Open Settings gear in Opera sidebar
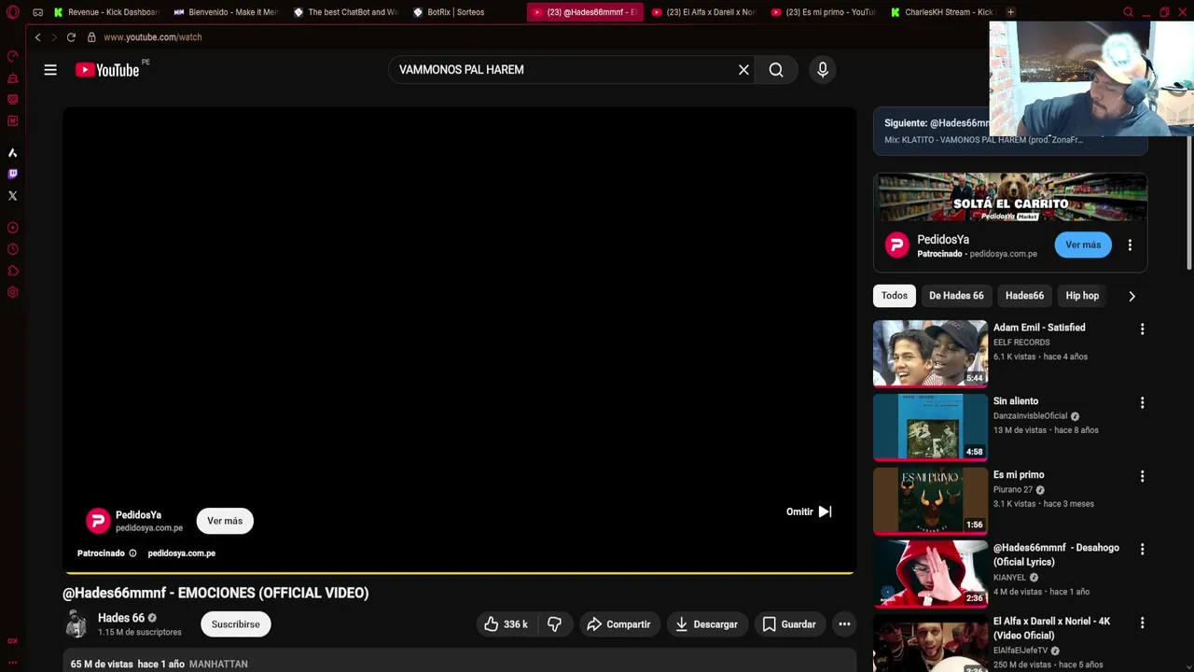Image resolution: width=1194 pixels, height=672 pixels. (12, 292)
